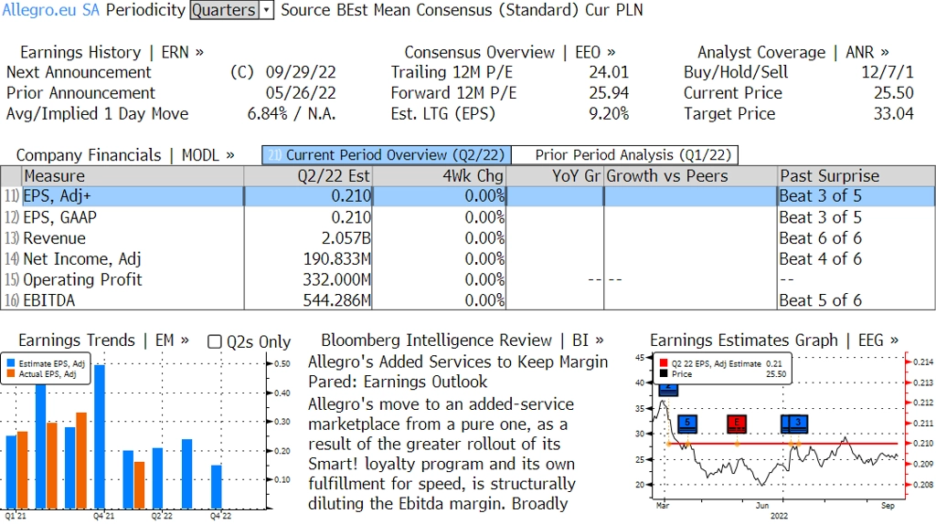Open Company Financials MODL link
Viewport: 936px width, 524px height.
coord(125,155)
